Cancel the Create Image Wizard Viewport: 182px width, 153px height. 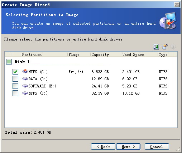pos(157,147)
